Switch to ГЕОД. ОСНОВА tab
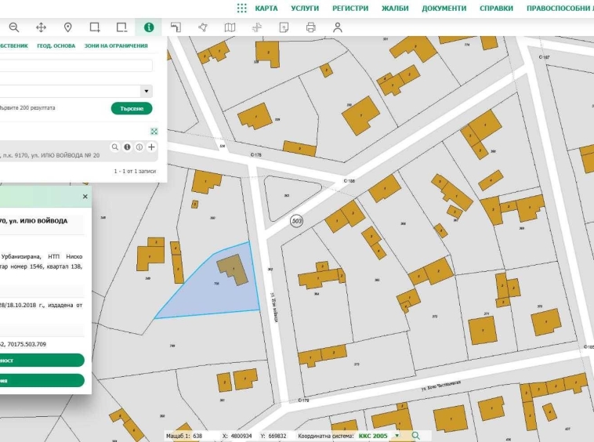The image size is (594, 442). (56, 45)
